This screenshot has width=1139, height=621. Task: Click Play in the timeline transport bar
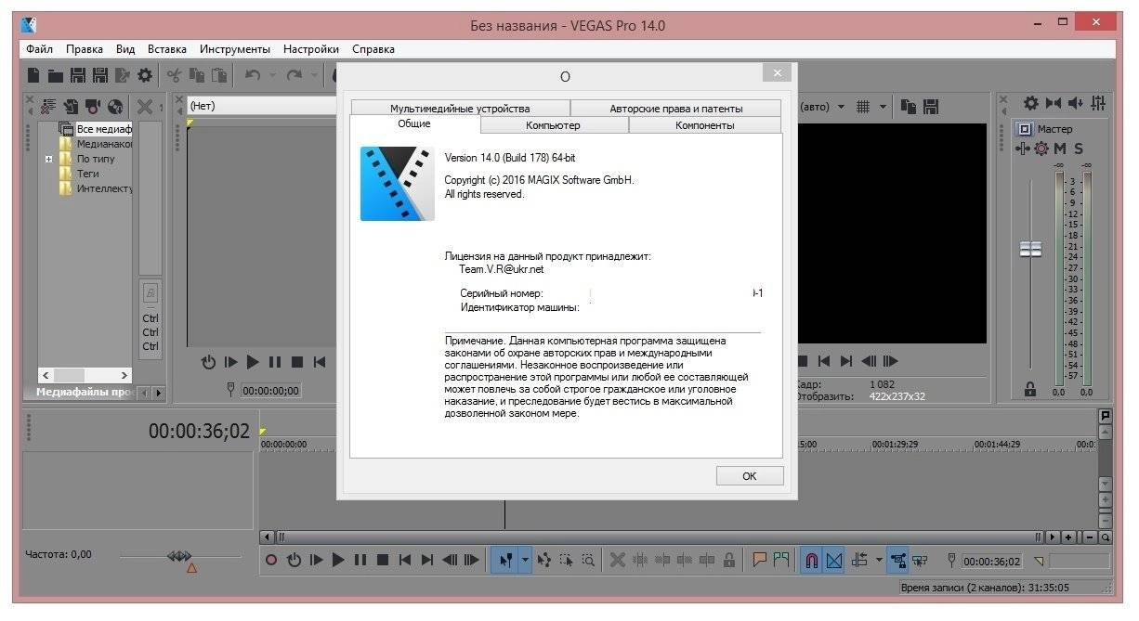click(338, 560)
